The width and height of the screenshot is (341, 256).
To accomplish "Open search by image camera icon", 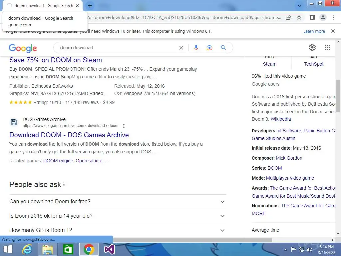I will [209, 48].
